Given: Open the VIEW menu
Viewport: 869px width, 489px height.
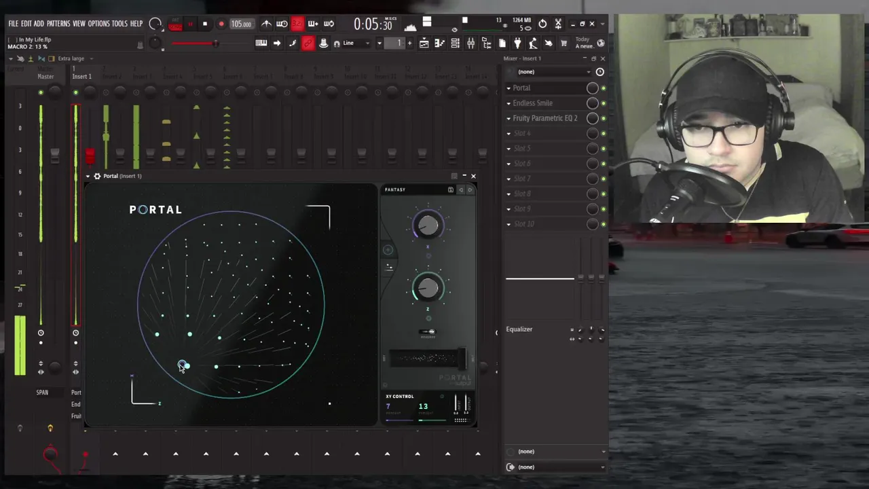Looking at the screenshot, I should coord(79,24).
